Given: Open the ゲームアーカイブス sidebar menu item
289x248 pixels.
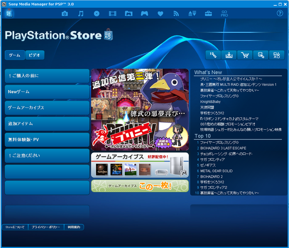Looking at the screenshot, I should coord(47,108).
